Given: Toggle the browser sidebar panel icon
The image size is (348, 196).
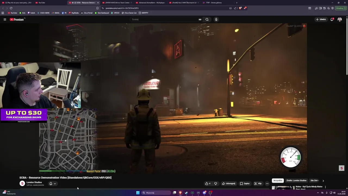Looking at the screenshot, I should pos(320,8).
